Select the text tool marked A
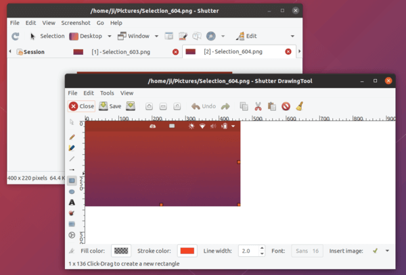Image resolution: width=406 pixels, height=275 pixels. point(72,203)
